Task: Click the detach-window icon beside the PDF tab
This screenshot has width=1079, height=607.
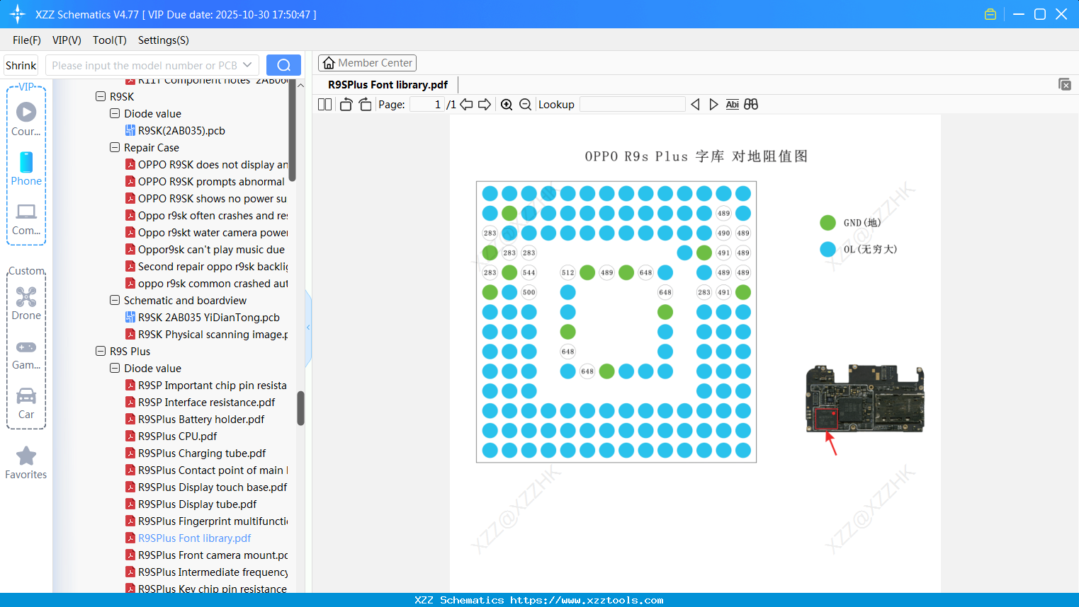Action: pos(1064,84)
